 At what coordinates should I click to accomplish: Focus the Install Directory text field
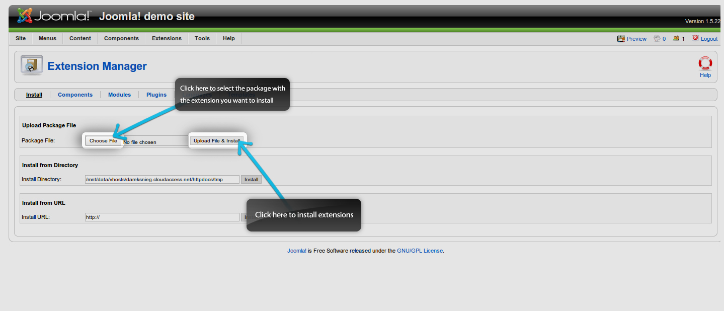pyautogui.click(x=162, y=180)
